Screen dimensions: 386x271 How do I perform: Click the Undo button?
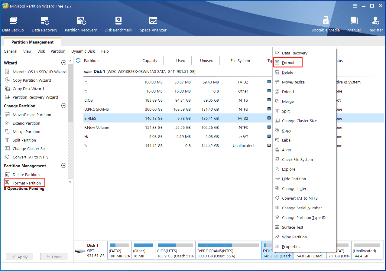pyautogui.click(x=54, y=257)
